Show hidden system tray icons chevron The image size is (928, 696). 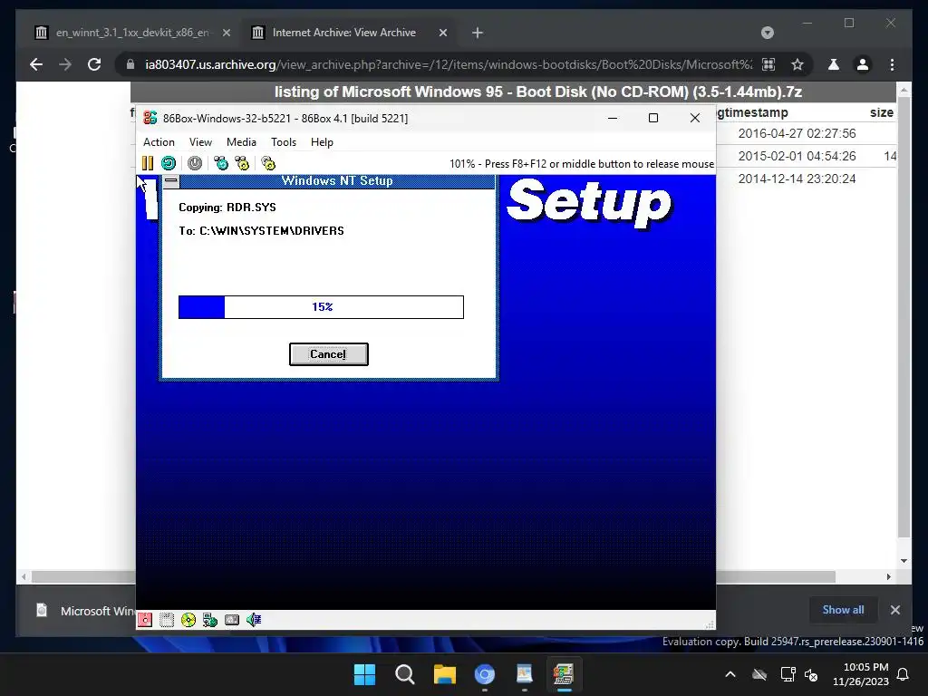tap(730, 674)
